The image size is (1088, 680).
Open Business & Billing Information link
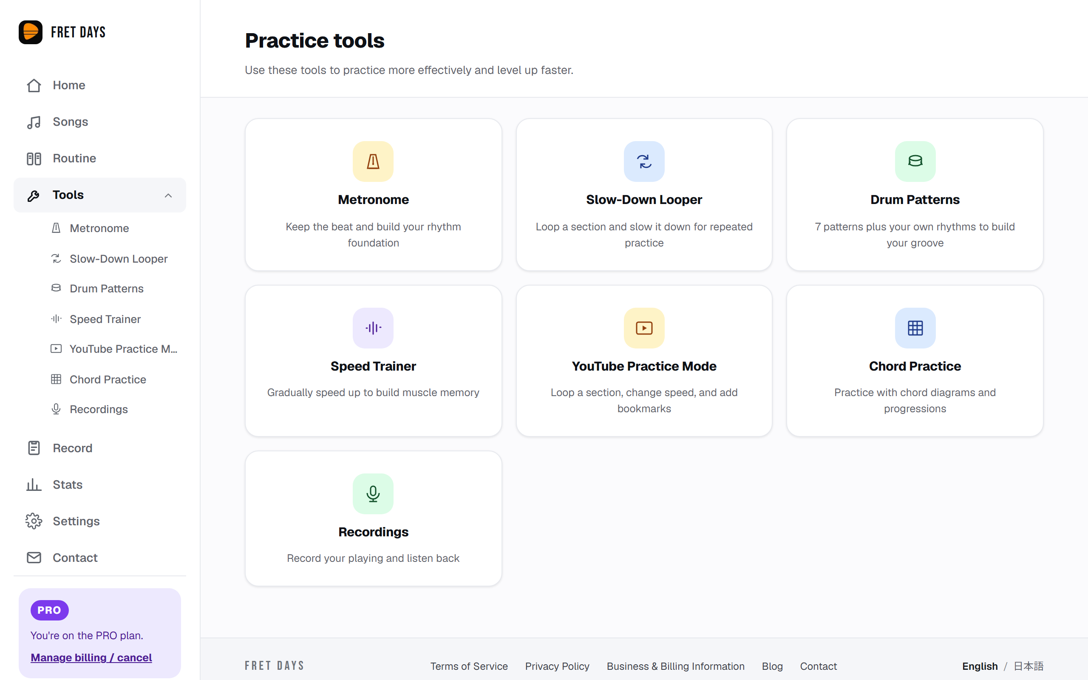point(675,666)
